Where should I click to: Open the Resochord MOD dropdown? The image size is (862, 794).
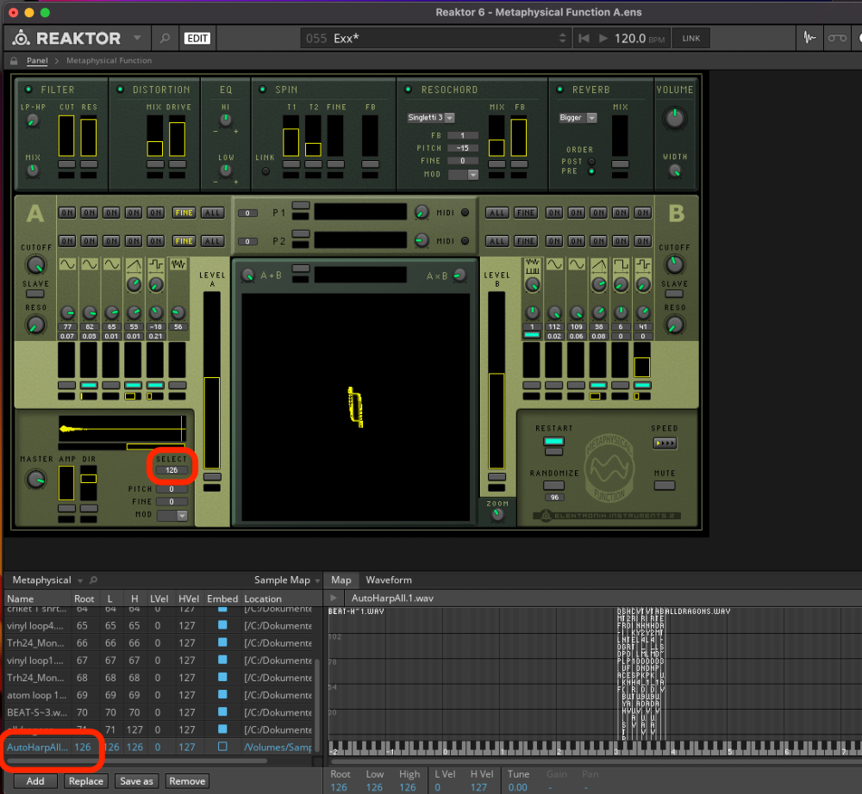click(463, 175)
